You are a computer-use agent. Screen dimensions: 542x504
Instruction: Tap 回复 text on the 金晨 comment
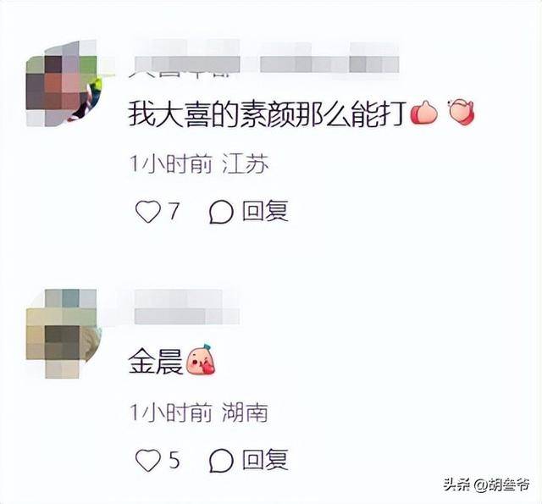tap(265, 460)
